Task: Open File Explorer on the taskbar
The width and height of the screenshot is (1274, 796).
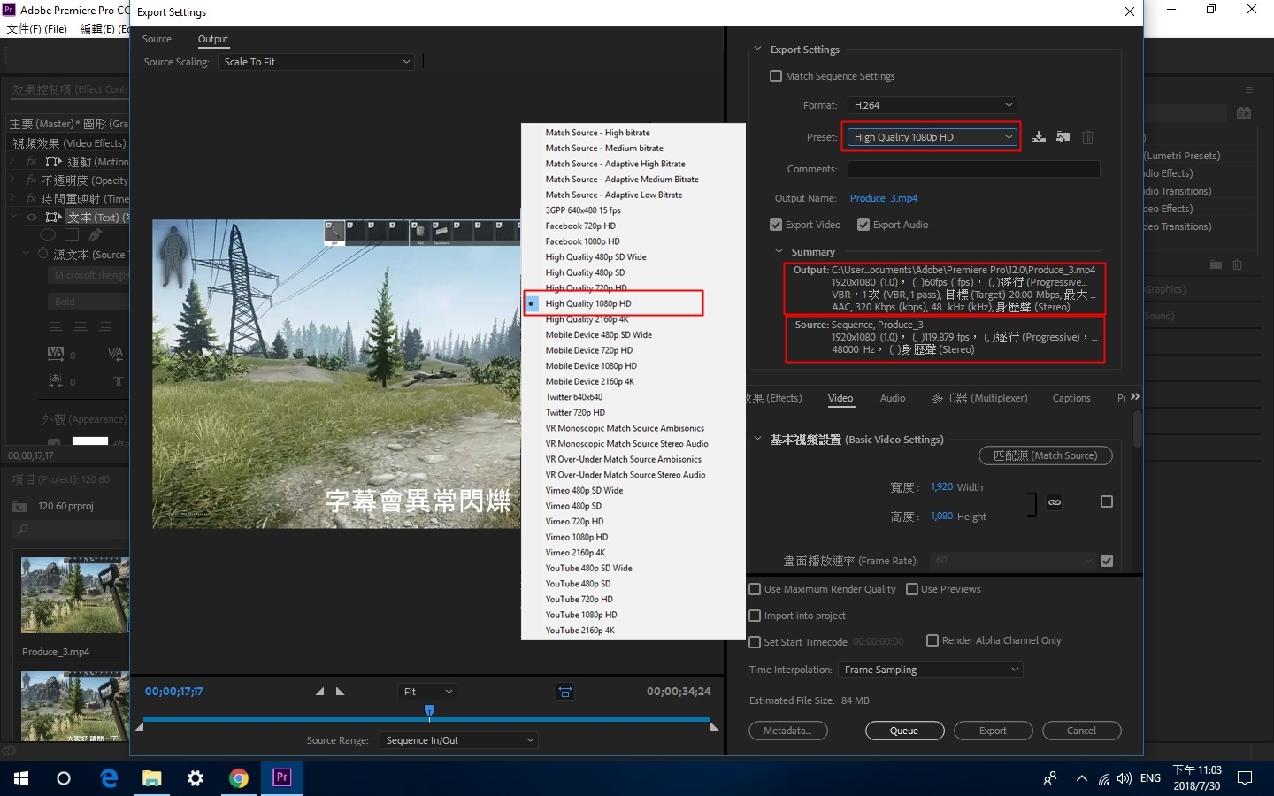Action: [152, 777]
